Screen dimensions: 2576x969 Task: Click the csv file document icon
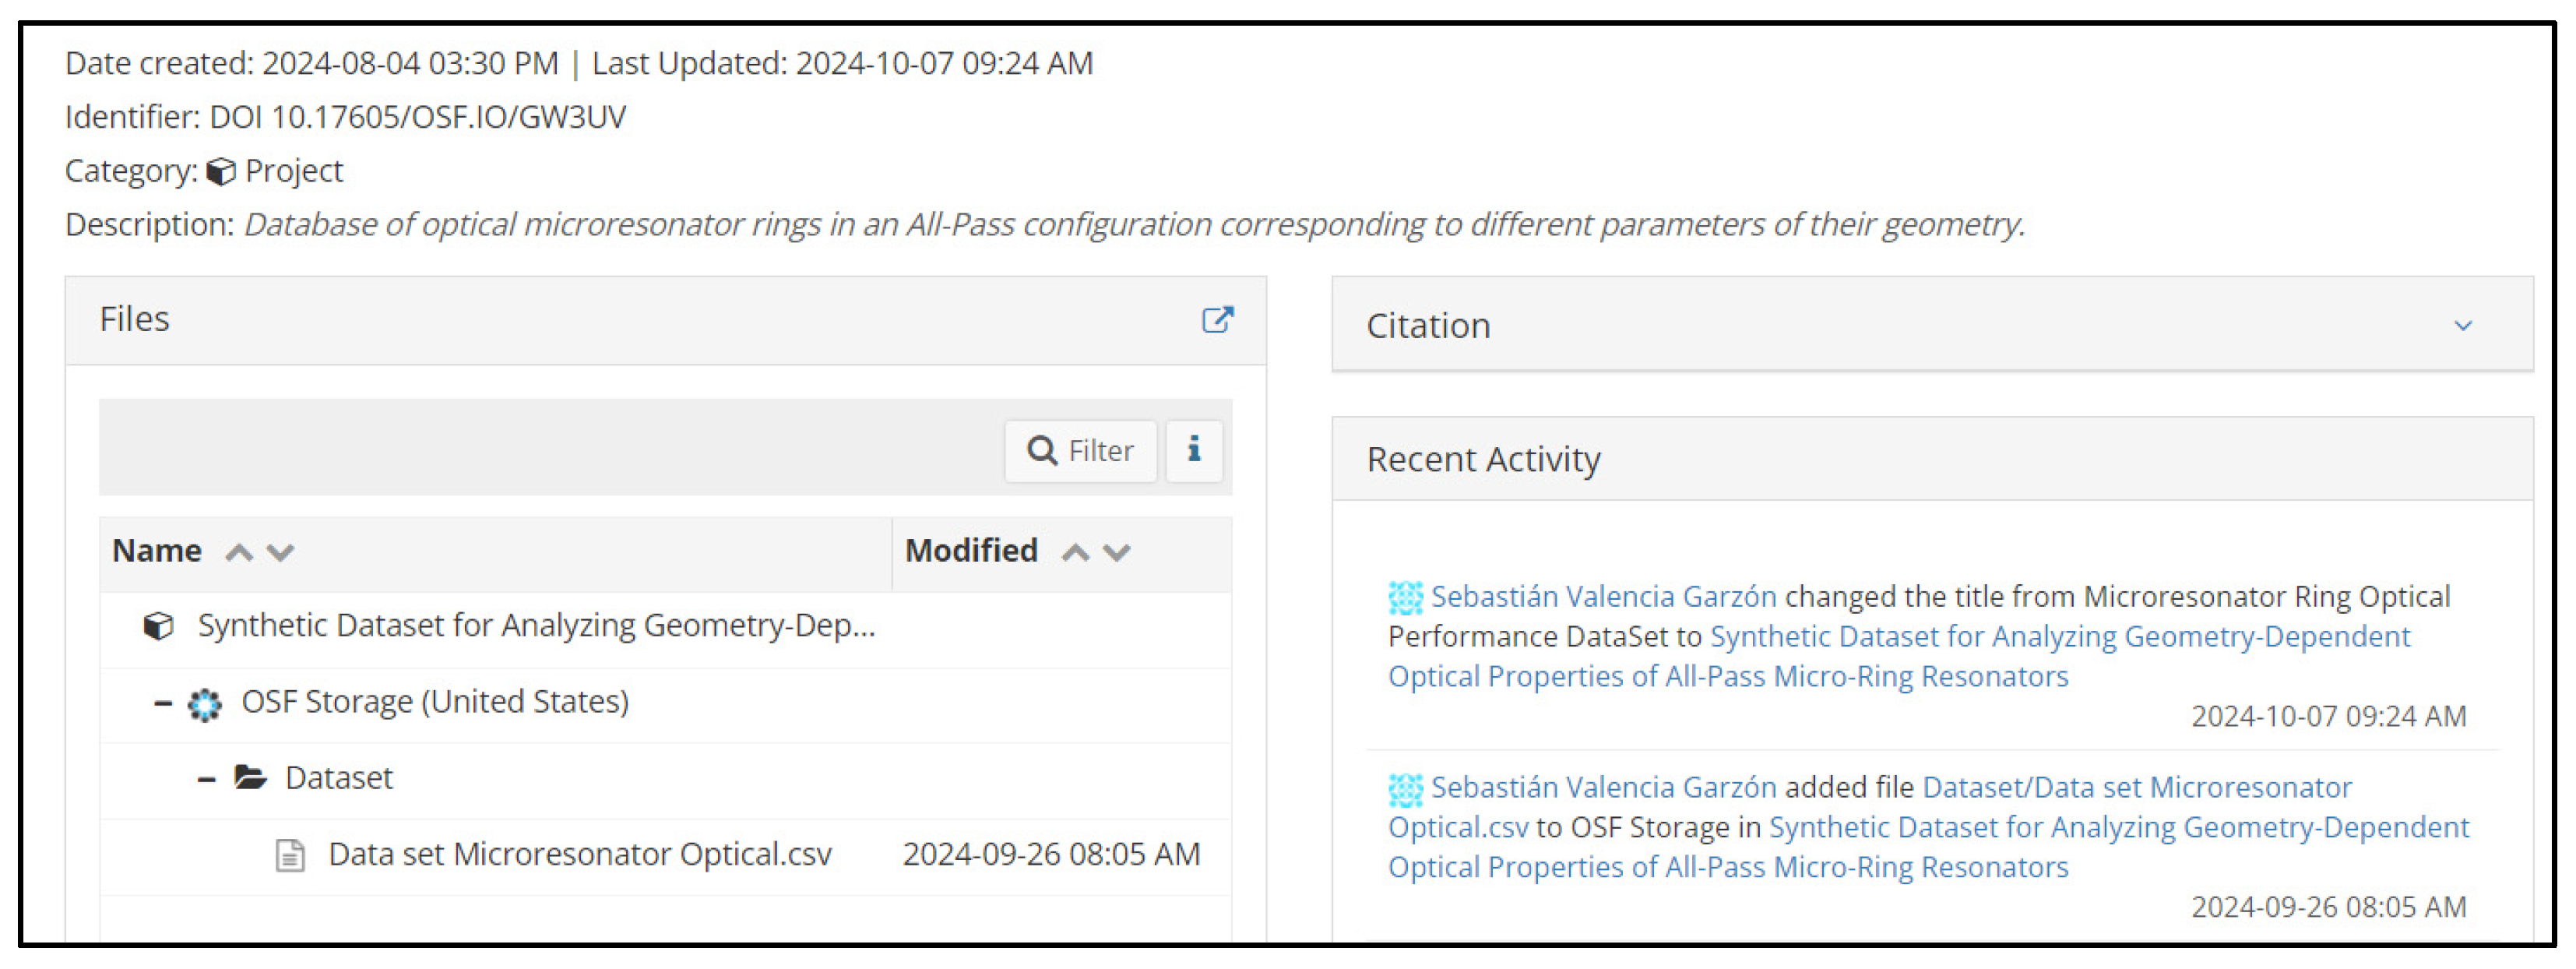point(290,856)
